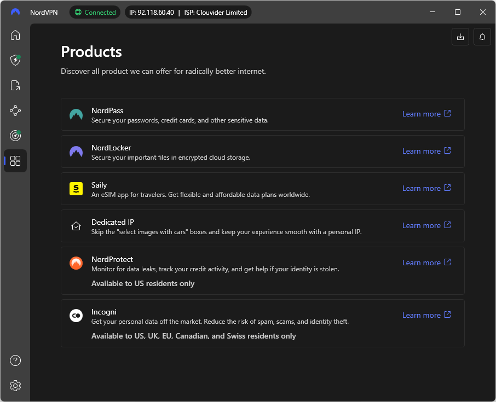Click the NordProtect product title
Viewport: 496px width, 402px height.
point(112,259)
